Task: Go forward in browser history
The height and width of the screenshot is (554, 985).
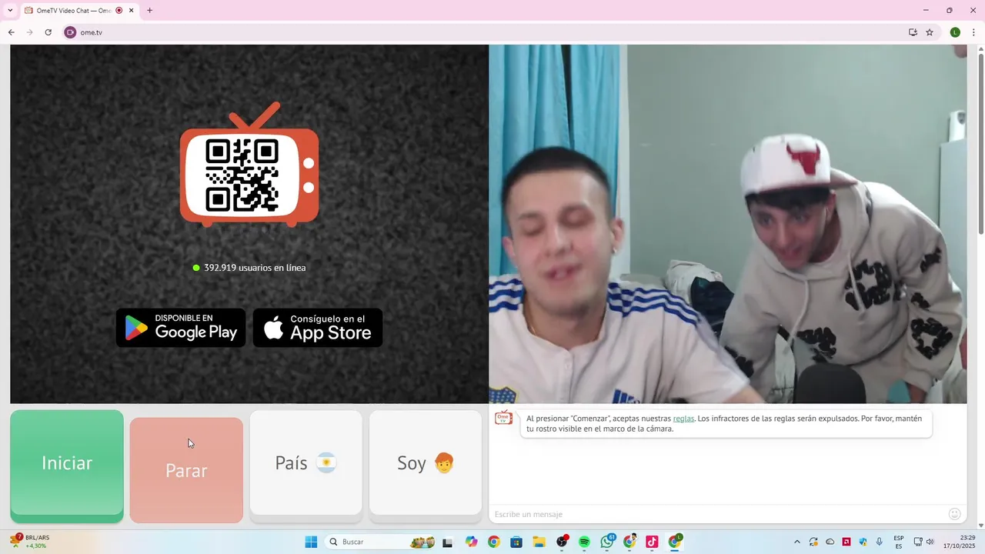Action: point(29,32)
